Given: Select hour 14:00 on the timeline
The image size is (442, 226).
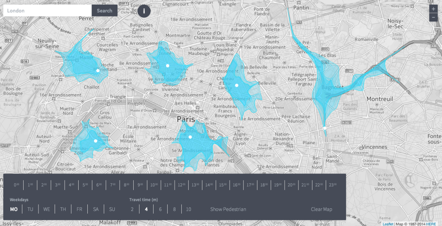Looking at the screenshot, I should [209, 185].
